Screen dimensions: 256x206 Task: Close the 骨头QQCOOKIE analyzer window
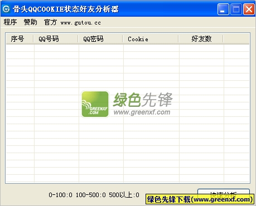[x=249, y=9]
